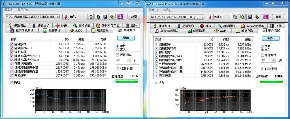Click green progress bar in right window
The image size is (290, 119).
pyautogui.click(x=271, y=81)
